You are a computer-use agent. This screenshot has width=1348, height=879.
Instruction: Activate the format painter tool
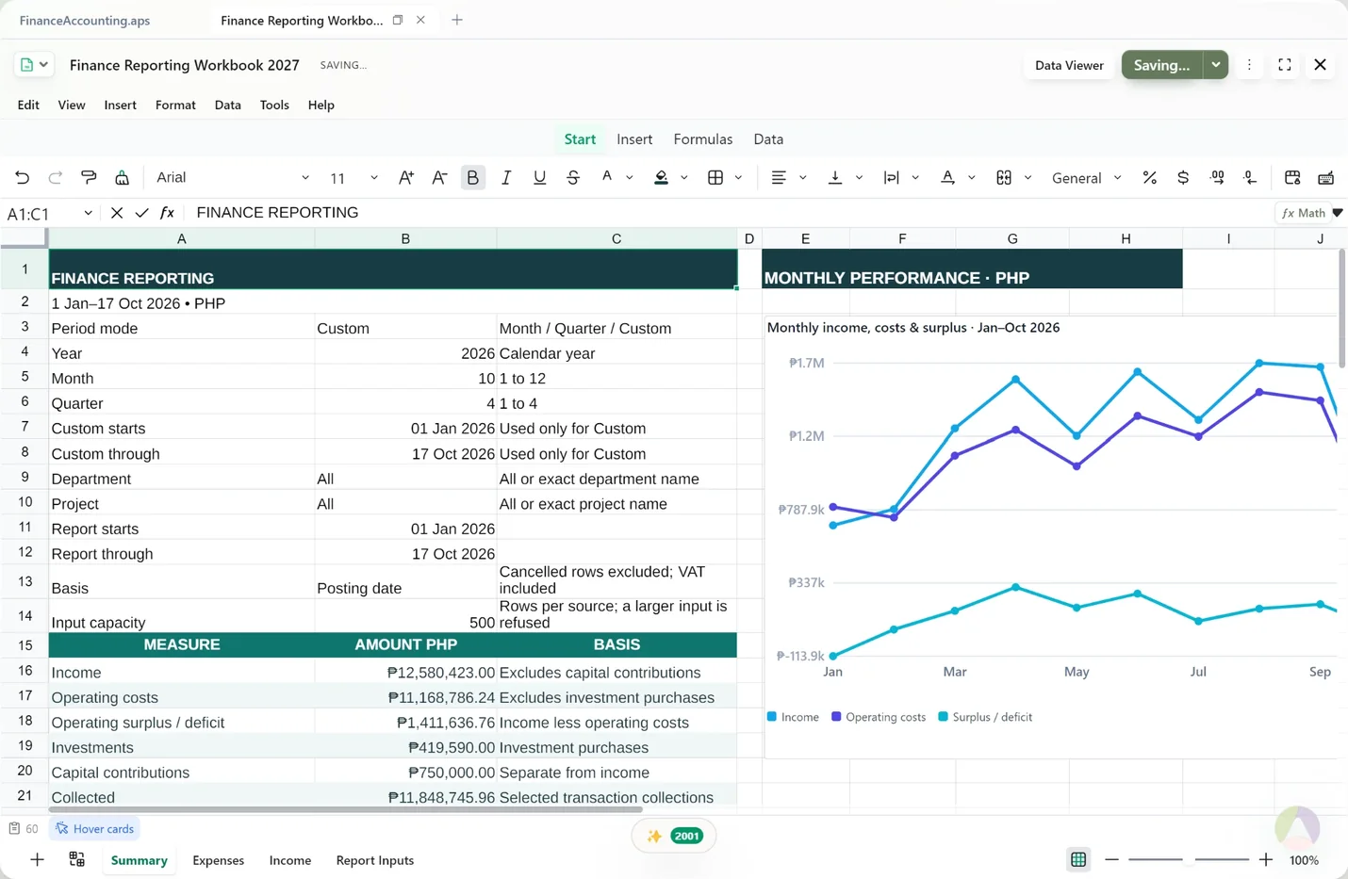click(x=89, y=177)
